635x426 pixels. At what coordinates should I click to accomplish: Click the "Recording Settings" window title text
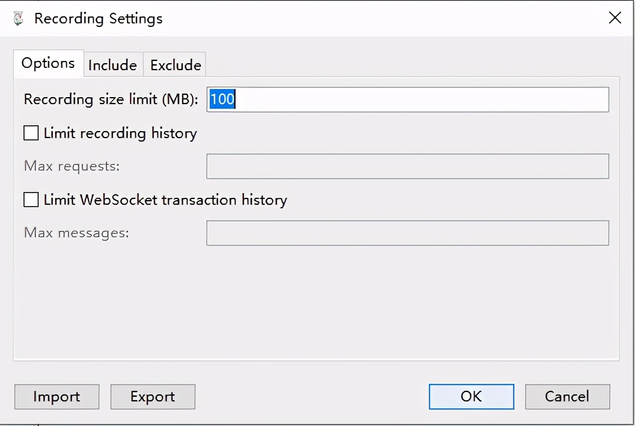tap(98, 19)
